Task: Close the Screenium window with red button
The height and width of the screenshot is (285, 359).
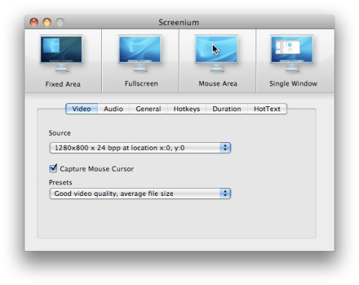Action: [x=34, y=22]
